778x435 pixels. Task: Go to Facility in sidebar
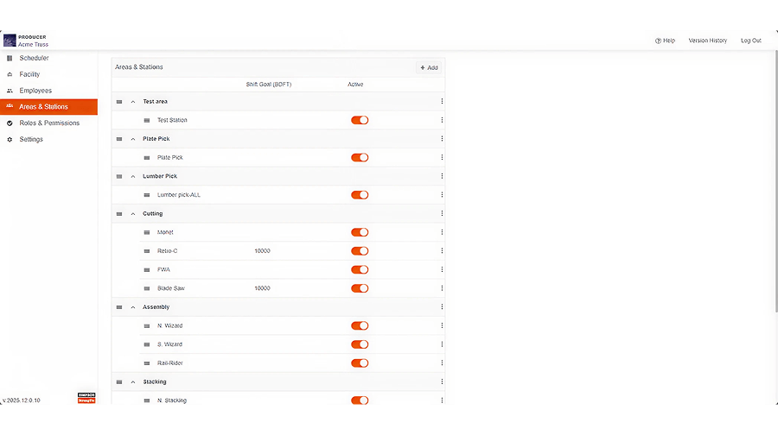tap(48, 74)
